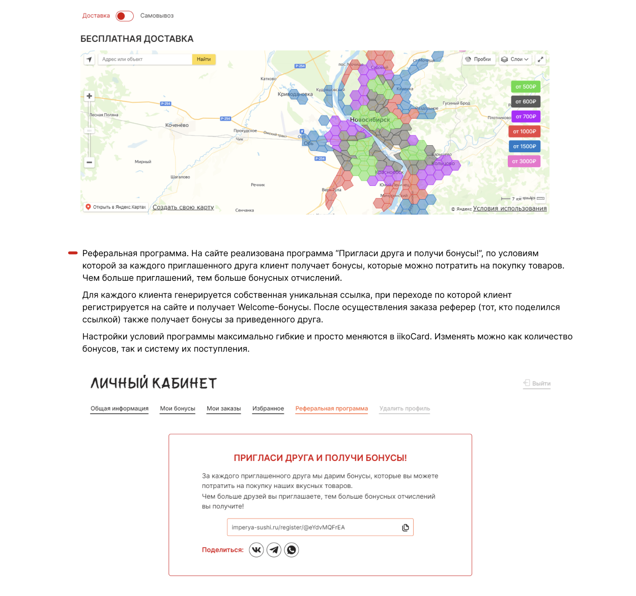
Task: Zoom out on the map with minus
Action: [x=90, y=162]
